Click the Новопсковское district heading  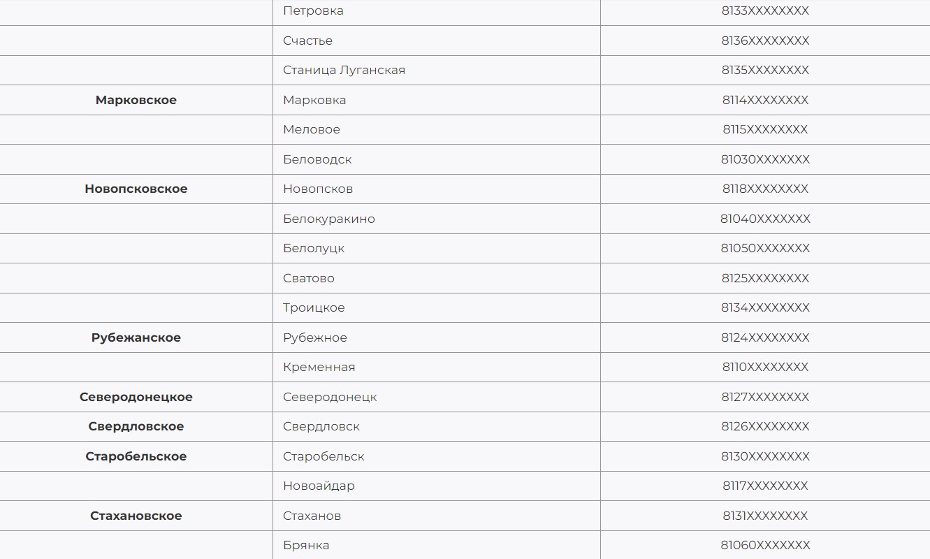click(136, 189)
